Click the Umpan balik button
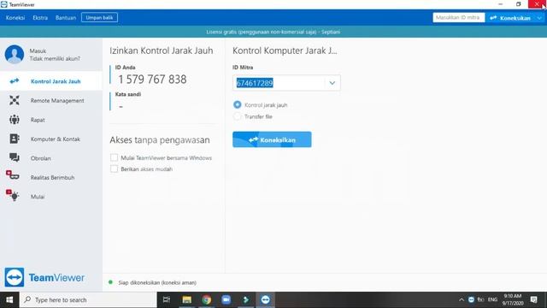547x308 pixels. [99, 17]
